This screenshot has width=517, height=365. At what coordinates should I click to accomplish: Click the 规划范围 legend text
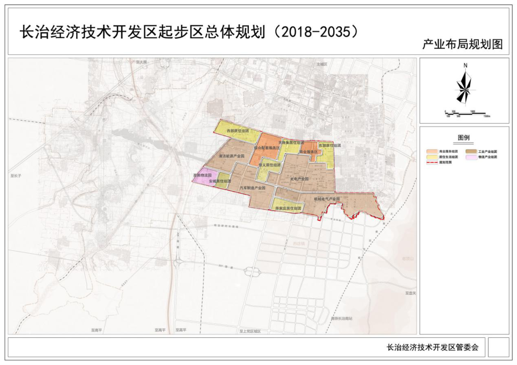click(446, 162)
